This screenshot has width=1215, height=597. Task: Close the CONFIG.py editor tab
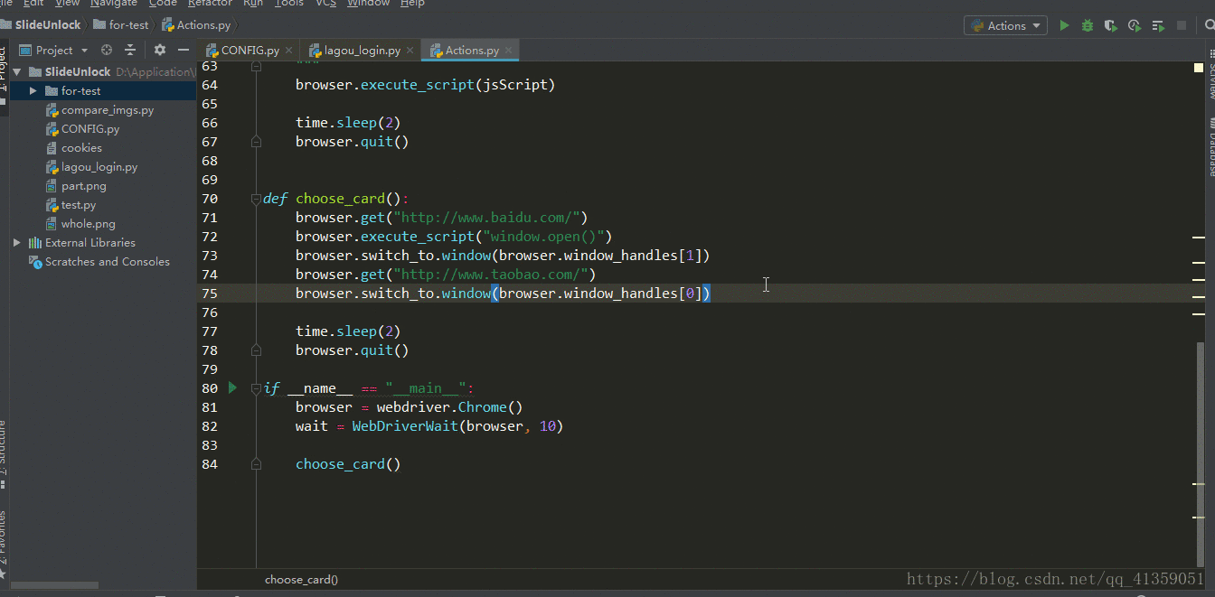click(x=288, y=51)
